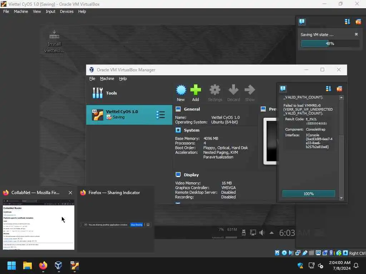Open File Explorer from taskbar
Image resolution: width=366 pixels, height=274 pixels.
[x=27, y=265]
